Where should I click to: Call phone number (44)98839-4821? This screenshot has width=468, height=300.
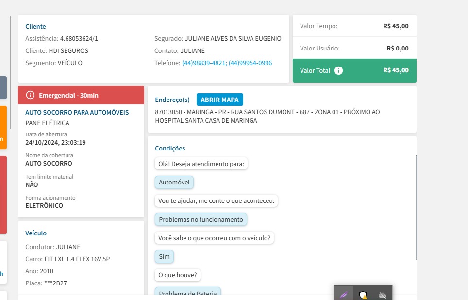[x=203, y=63]
